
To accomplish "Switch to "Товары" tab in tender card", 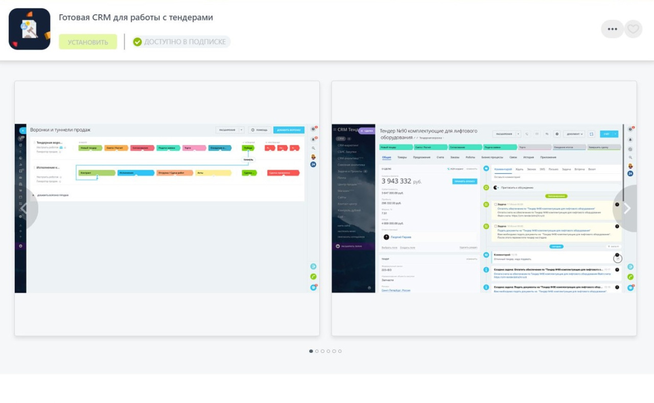I will (402, 157).
